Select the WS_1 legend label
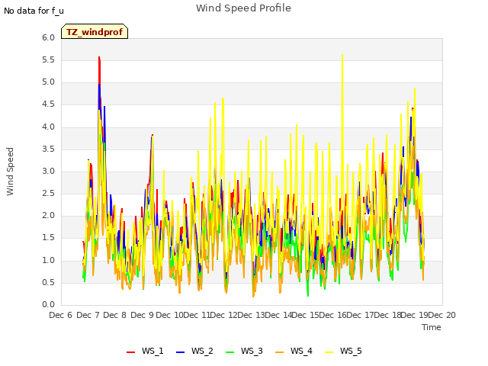 (152, 351)
